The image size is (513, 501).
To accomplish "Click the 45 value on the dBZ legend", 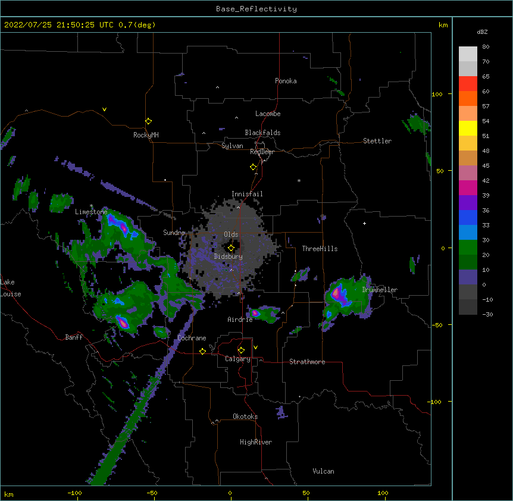I will coord(486,166).
